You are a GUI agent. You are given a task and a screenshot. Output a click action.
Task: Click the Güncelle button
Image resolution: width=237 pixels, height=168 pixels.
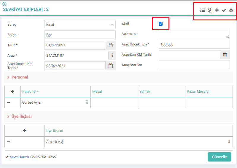(x=219, y=157)
